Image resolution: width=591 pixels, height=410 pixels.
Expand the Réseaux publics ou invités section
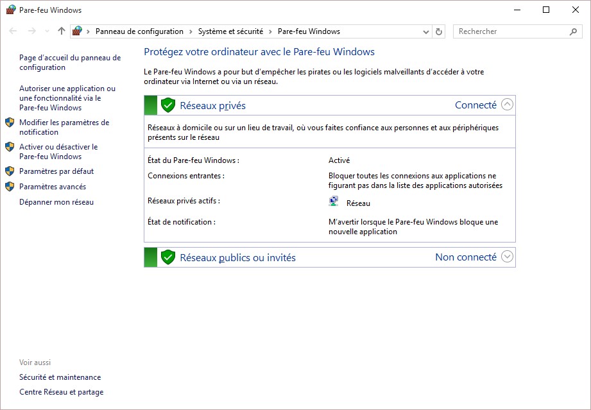506,257
